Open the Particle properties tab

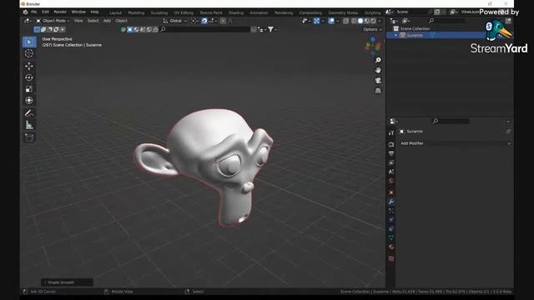click(x=391, y=211)
